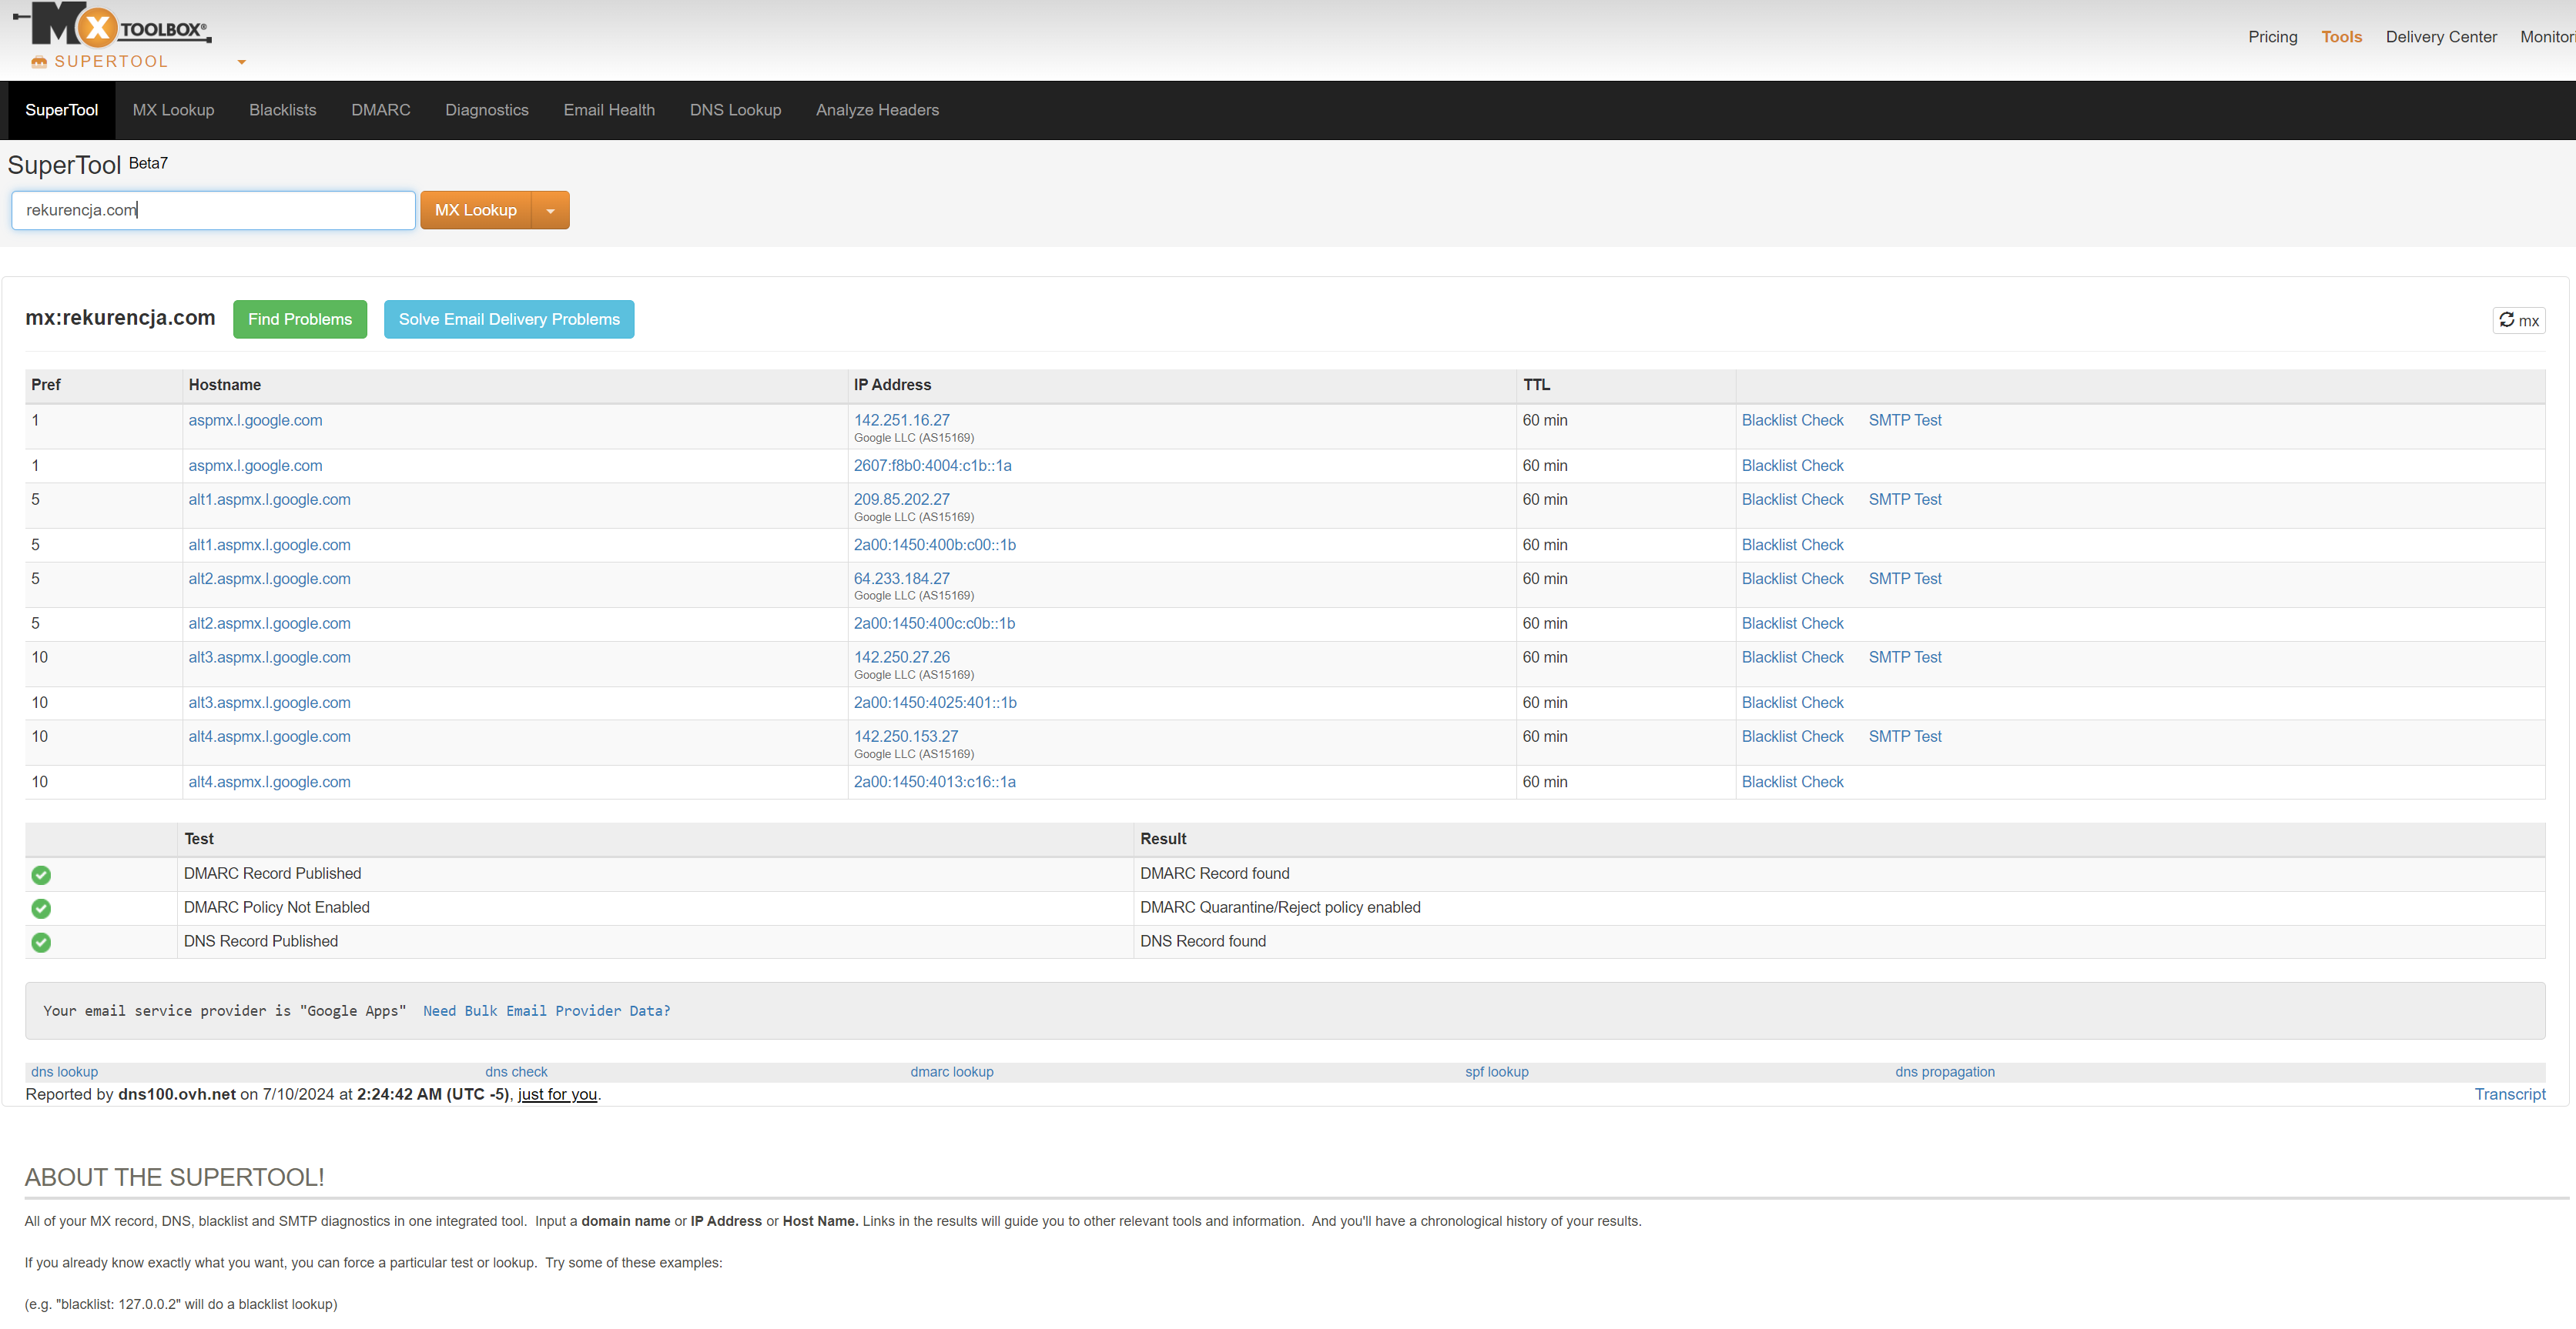This screenshot has height=1329, width=2576.
Task: Open IPv6 address 2607:f8b0:4004:c1b::1a link
Action: pyautogui.click(x=932, y=466)
